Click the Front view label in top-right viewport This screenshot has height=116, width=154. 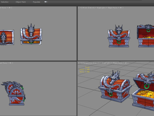[x=85, y=8]
